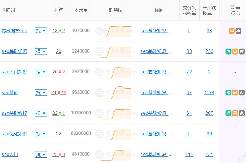Image resolution: width=246 pixels, height=163 pixels.
Task: Click long-tail word count 236
Action: click(209, 51)
